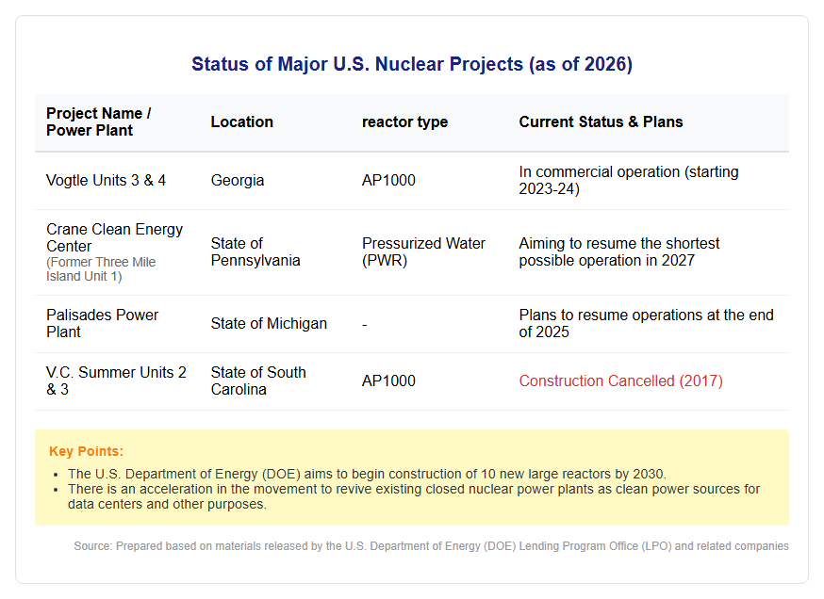Click the reactor type column header
Viewport: 824px width, 599px height.
click(404, 121)
